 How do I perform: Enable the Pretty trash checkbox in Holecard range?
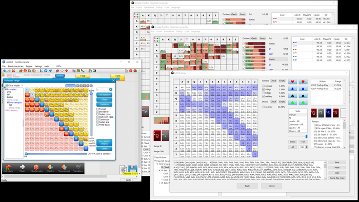coord(97,125)
